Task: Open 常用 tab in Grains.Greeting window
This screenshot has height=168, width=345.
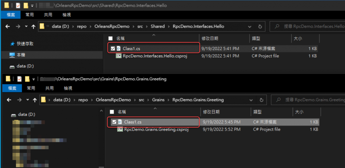Action: point(31,88)
